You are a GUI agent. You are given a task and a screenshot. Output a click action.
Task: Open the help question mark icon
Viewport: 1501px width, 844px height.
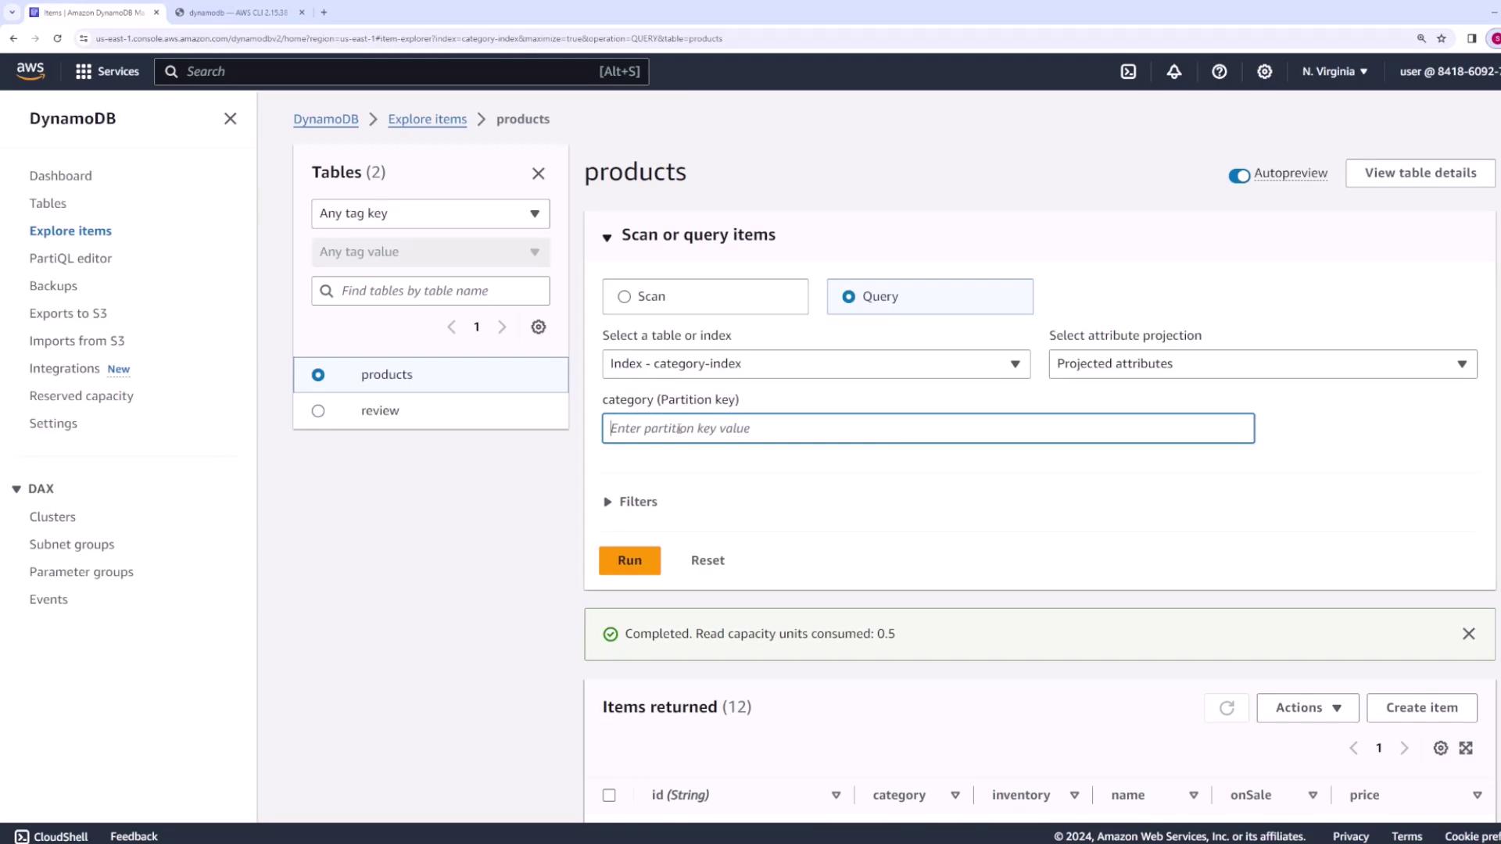click(x=1219, y=71)
